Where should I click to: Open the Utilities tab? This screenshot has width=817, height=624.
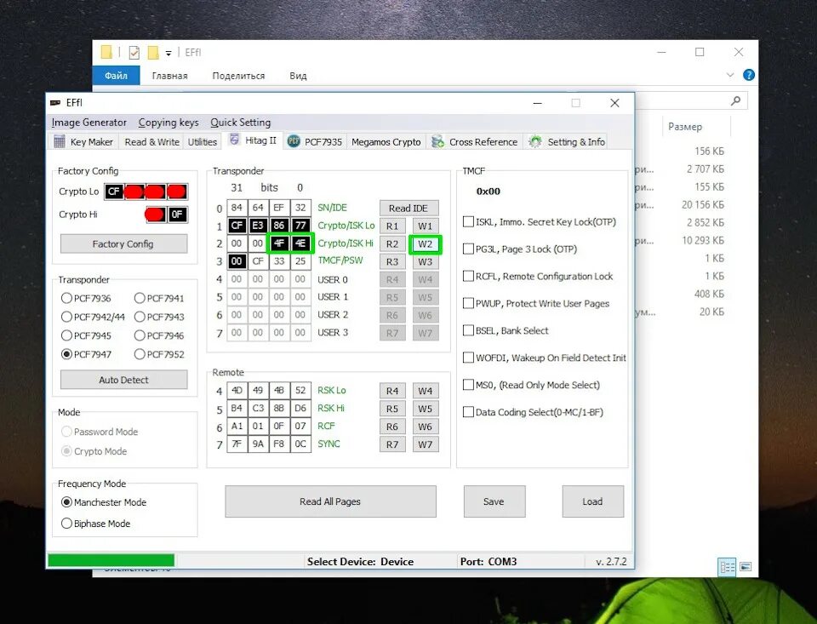[203, 142]
